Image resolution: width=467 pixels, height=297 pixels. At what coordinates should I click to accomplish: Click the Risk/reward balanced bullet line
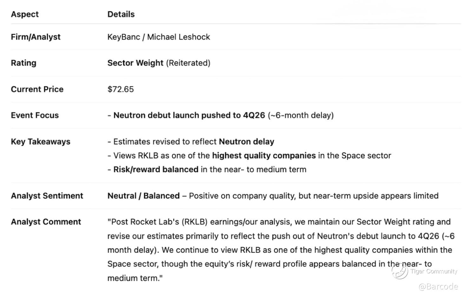tap(207, 169)
